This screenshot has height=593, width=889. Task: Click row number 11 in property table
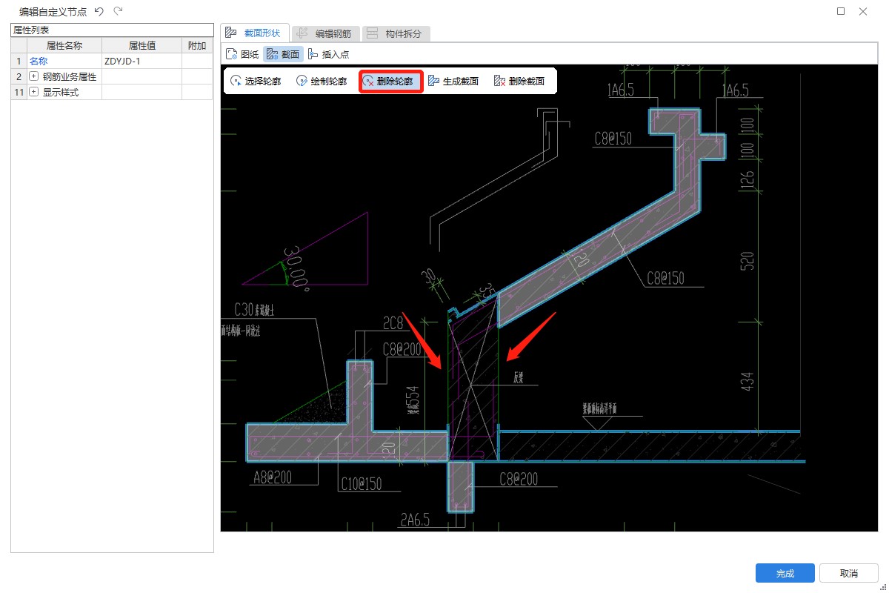pyautogui.click(x=19, y=92)
